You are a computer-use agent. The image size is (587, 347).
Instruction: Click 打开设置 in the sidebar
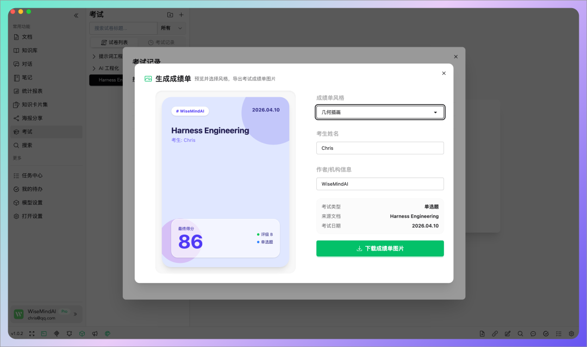(46, 216)
